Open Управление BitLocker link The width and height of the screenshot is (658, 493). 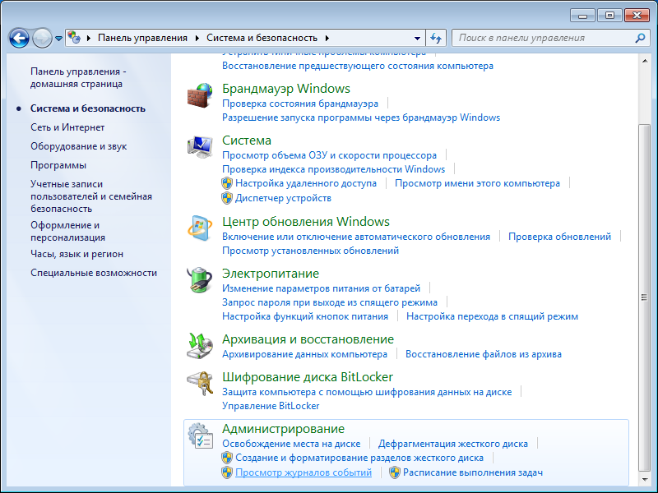271,406
